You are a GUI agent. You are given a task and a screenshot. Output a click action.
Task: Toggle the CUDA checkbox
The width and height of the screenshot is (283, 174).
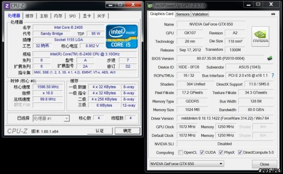pyautogui.click(x=202, y=152)
